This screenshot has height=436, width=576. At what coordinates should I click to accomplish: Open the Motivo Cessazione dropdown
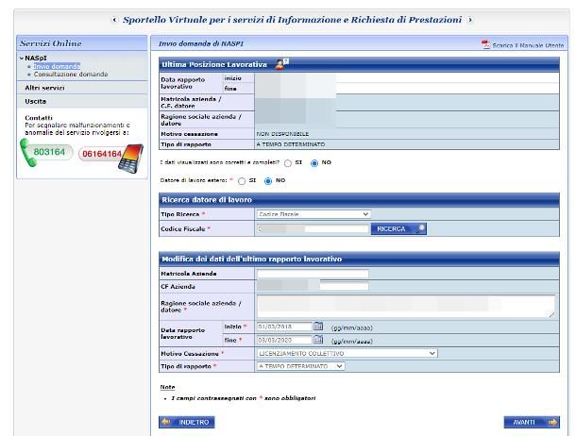(347, 353)
